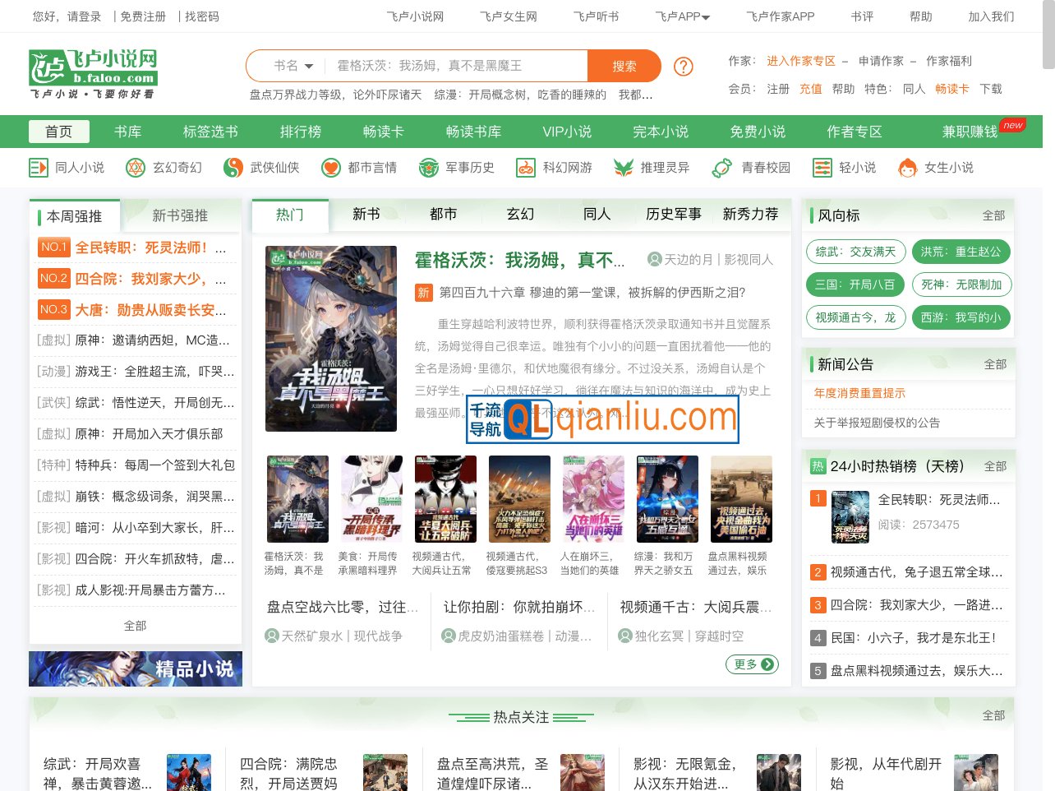The image size is (1055, 791).
Task: Click the 充值 recharge link
Action: [x=810, y=90]
